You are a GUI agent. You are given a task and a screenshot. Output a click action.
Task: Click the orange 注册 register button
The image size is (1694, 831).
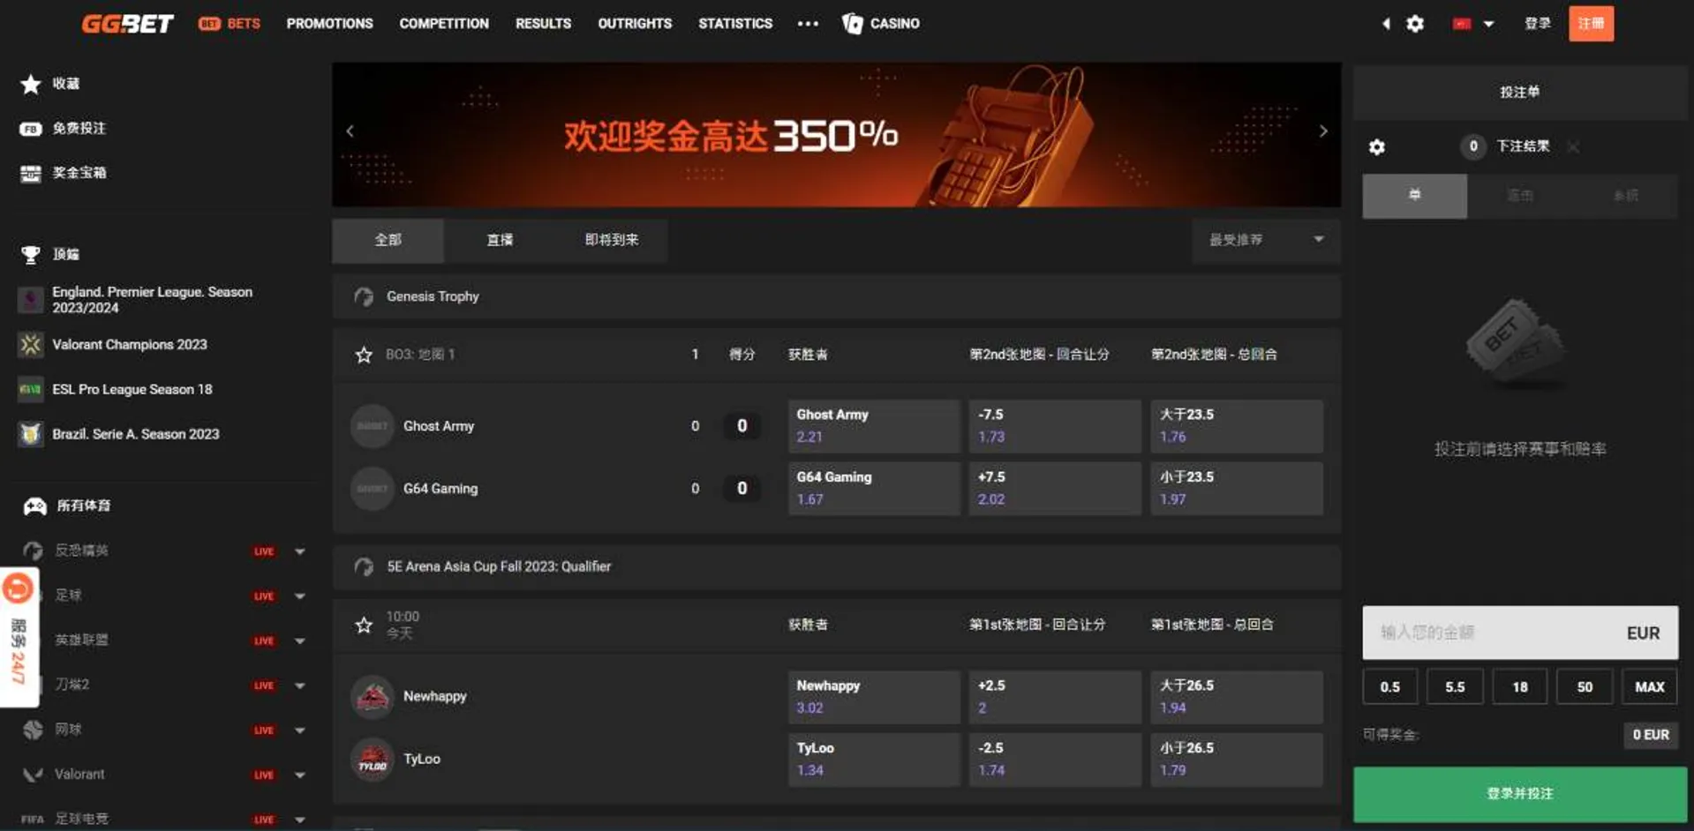click(1591, 24)
